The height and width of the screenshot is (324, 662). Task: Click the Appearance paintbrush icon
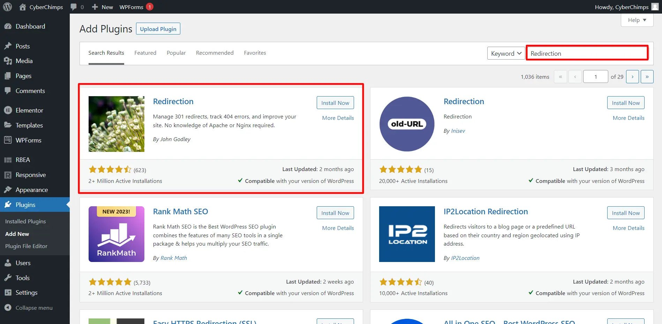point(8,190)
